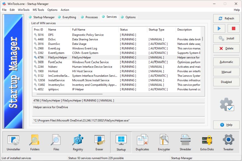Select the FontCache service row
The width and height of the screenshot is (242, 161).
pyautogui.click(x=116, y=62)
